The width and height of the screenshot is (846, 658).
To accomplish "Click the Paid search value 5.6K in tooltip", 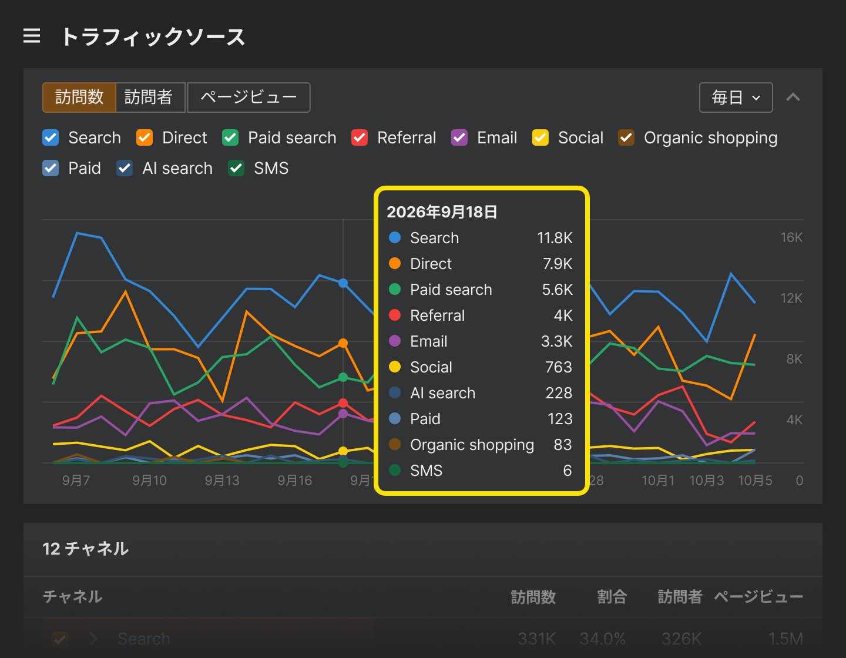I will (x=557, y=290).
